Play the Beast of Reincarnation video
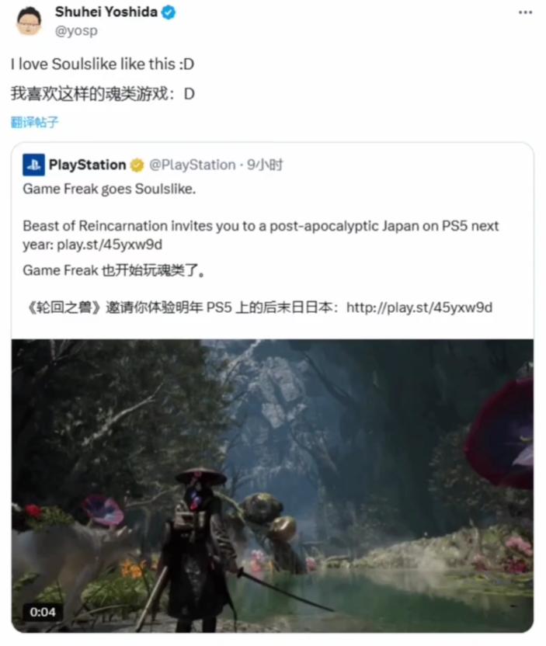This screenshot has width=546, height=646. [x=273, y=485]
